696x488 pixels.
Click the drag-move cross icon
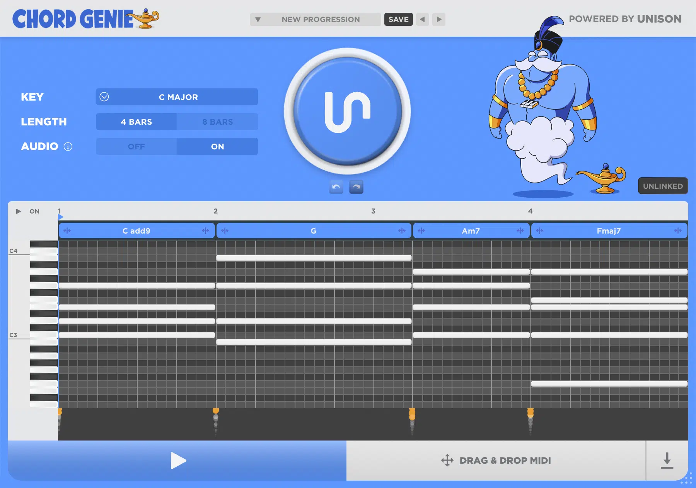tap(447, 460)
